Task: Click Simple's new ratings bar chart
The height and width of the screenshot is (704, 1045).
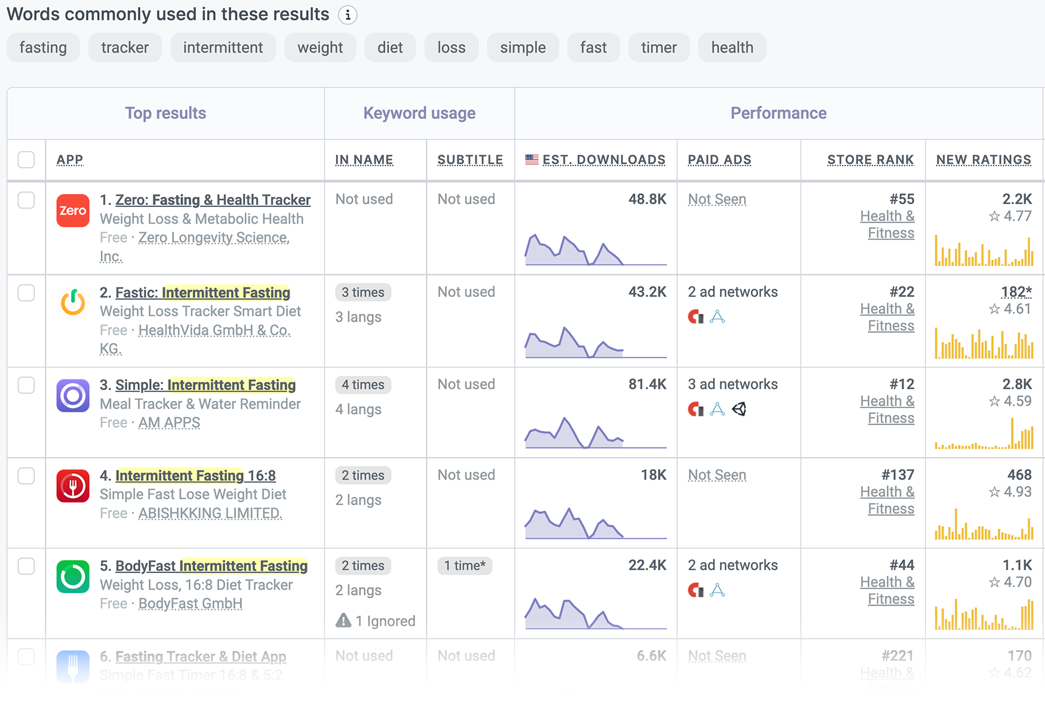Action: click(x=984, y=433)
